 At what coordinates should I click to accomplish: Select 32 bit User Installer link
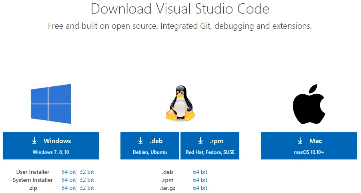(x=87, y=172)
